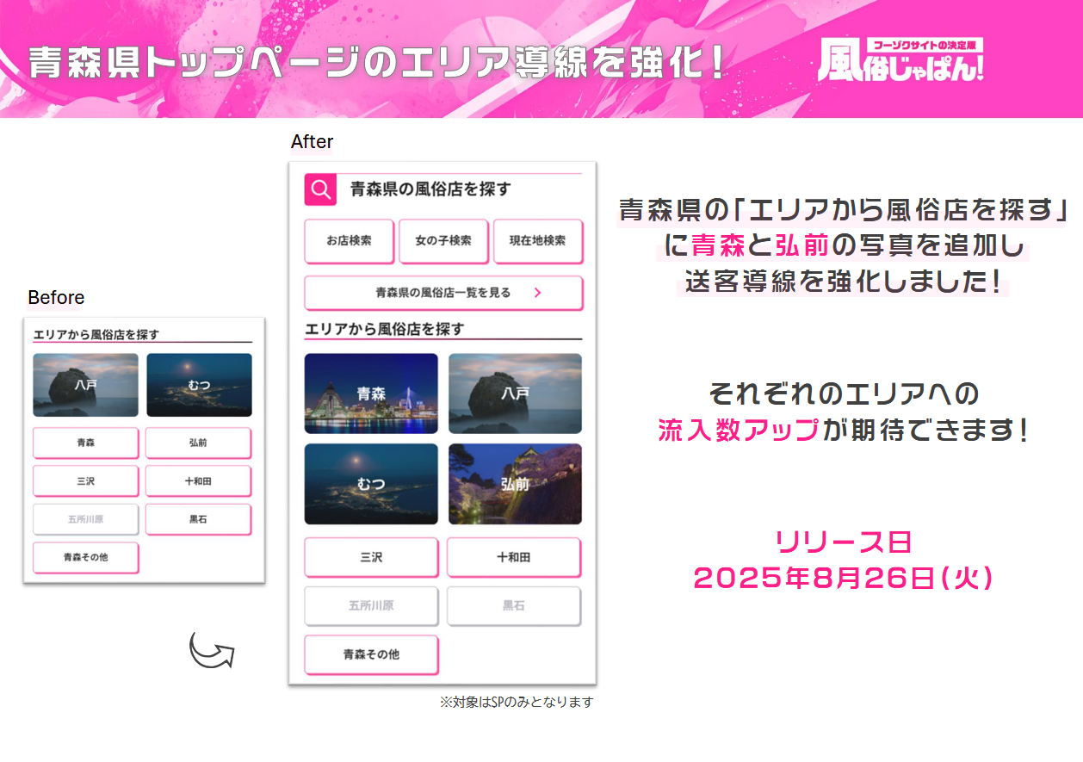Click the 風俗じゃぱん logo in the banner
The height and width of the screenshot is (762, 1083).
(901, 61)
